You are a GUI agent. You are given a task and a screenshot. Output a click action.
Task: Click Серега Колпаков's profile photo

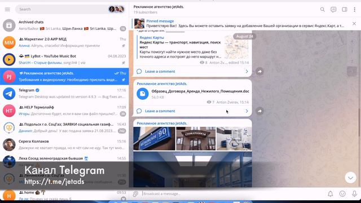9,144
